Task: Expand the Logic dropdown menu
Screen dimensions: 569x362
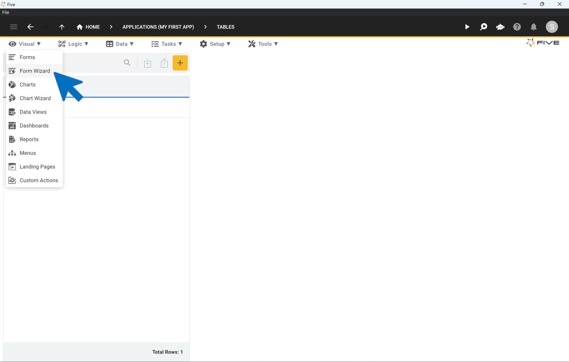Action: [x=73, y=44]
